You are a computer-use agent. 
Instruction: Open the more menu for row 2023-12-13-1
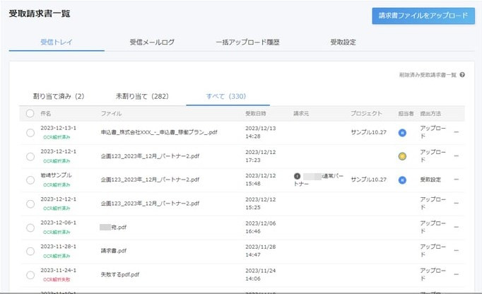tap(456, 132)
